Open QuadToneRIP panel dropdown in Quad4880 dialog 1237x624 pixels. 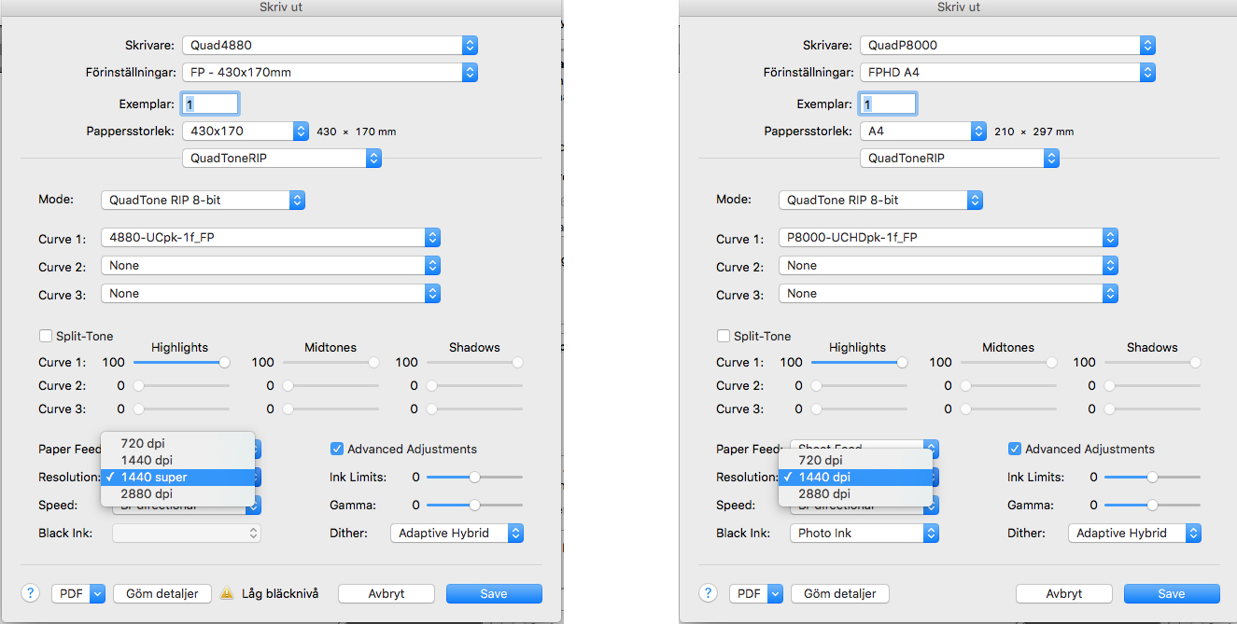coord(282,159)
